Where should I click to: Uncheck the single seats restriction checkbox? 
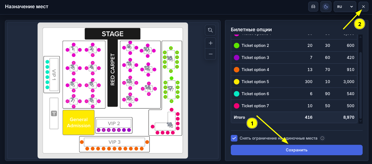(x=234, y=138)
